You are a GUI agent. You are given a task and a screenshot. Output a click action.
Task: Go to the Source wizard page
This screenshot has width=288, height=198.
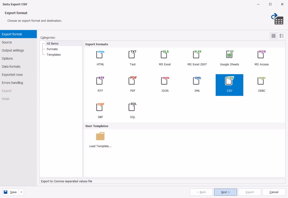point(18,42)
